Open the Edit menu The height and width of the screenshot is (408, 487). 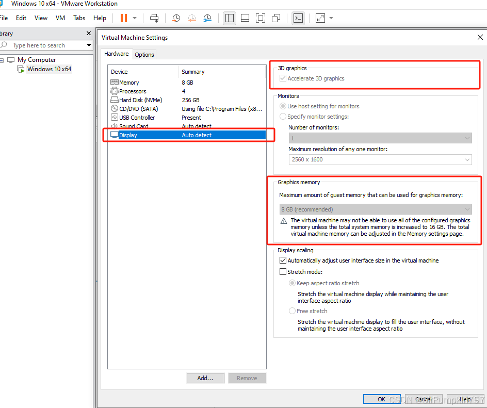click(21, 18)
